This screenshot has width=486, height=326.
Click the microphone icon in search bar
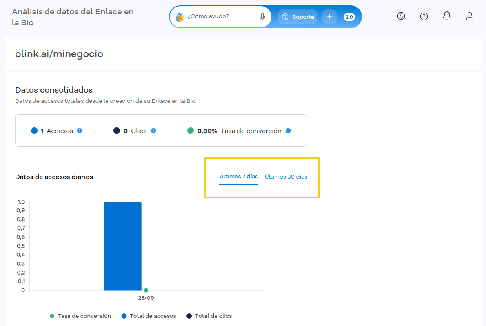262,17
